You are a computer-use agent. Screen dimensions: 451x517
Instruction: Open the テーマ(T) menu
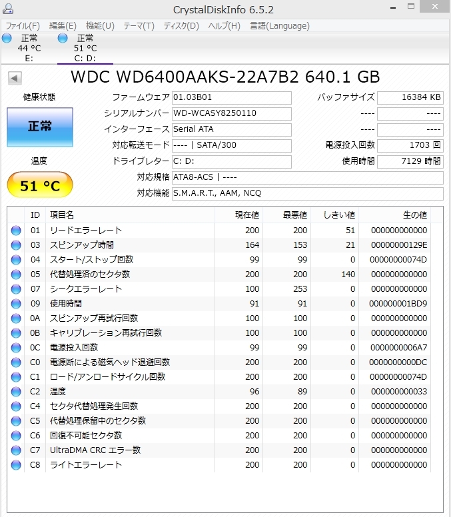click(x=139, y=26)
